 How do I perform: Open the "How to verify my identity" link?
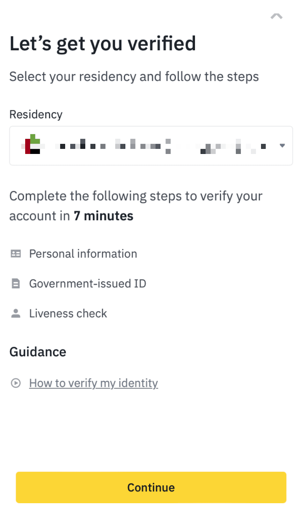[93, 383]
